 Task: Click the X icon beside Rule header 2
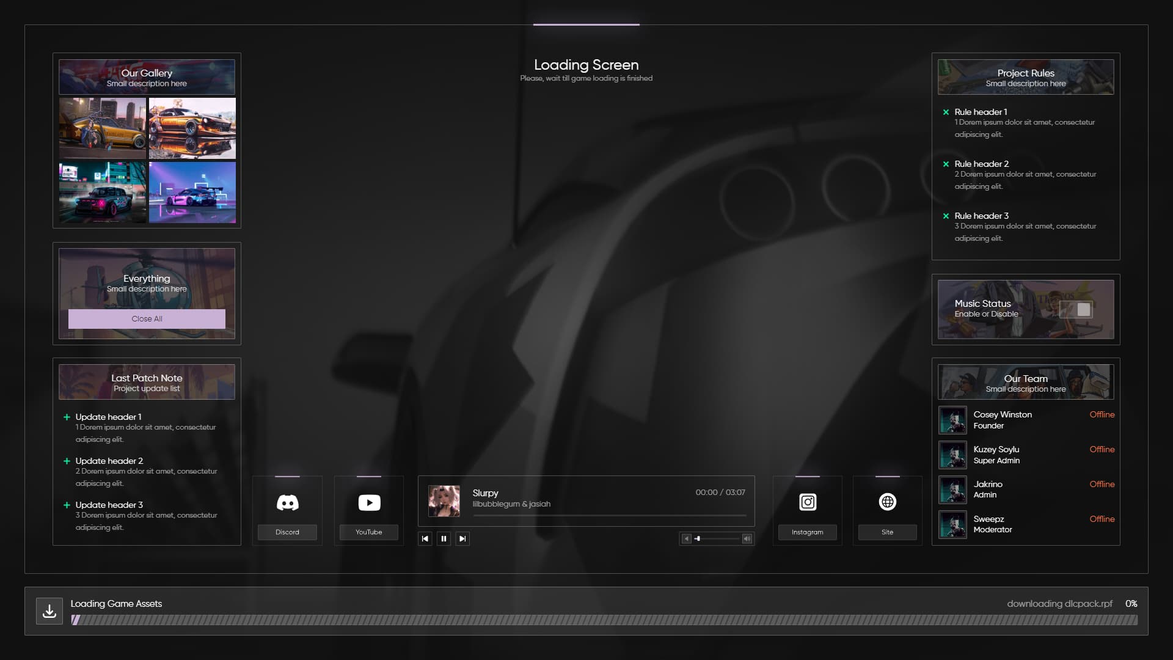click(946, 164)
